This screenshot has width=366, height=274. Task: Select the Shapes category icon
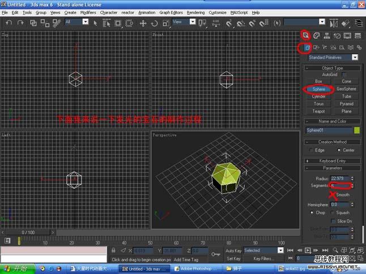point(316,47)
